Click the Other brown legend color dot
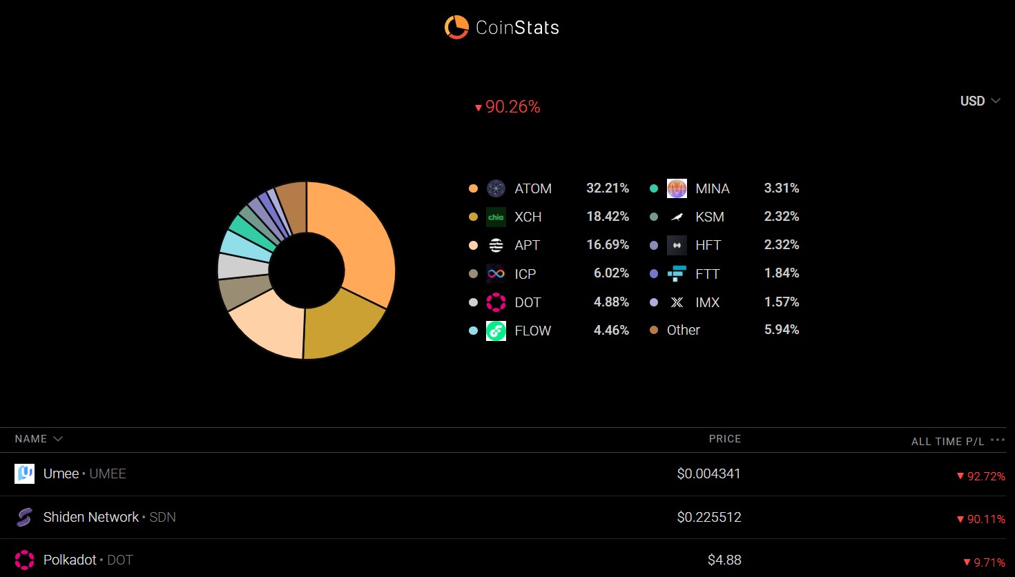 tap(654, 330)
